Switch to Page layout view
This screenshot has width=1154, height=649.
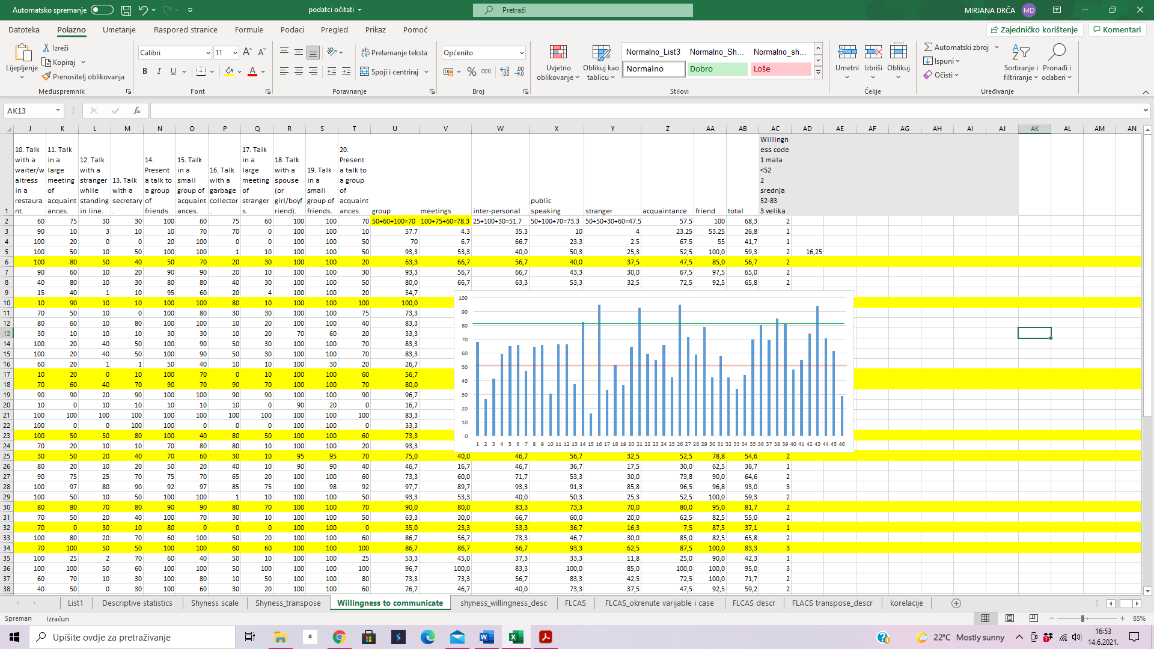tap(1010, 618)
